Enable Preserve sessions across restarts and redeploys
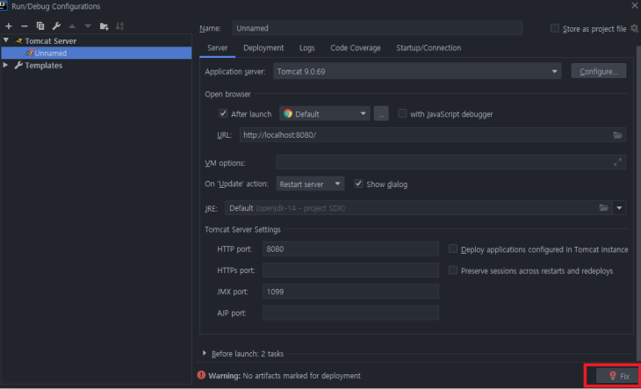The image size is (641, 389). coord(453,270)
